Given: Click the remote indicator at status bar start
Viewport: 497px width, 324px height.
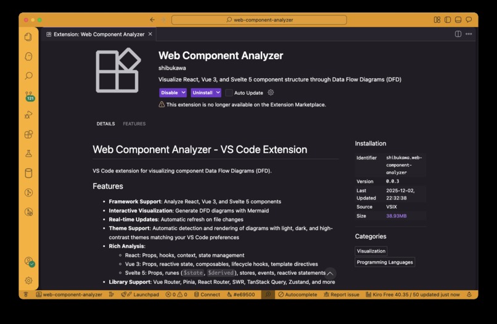Looking at the screenshot, I should point(26,294).
